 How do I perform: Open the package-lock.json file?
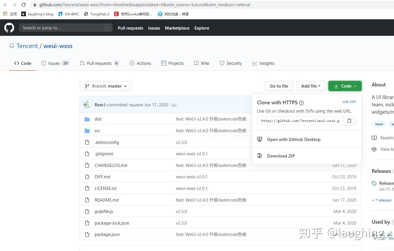pos(112,223)
